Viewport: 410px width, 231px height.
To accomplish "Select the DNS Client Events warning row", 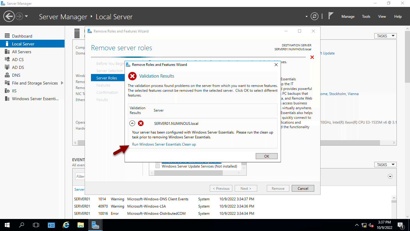I will coord(232,199).
